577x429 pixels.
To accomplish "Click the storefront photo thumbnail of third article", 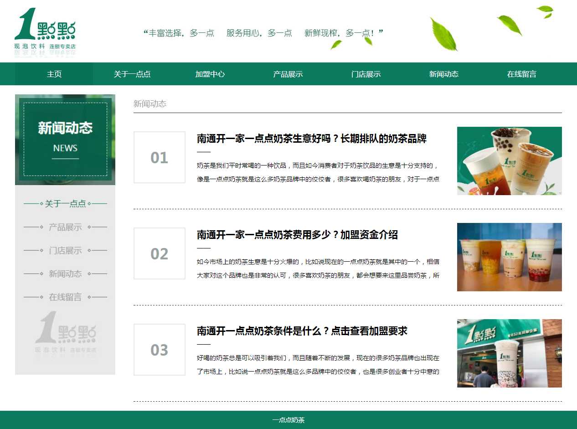I will point(509,353).
